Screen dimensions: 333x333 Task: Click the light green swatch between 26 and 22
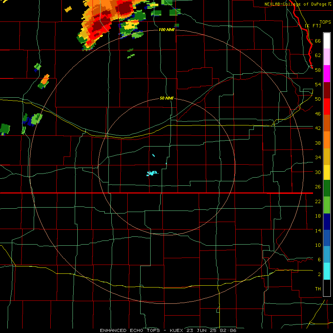point(327,205)
